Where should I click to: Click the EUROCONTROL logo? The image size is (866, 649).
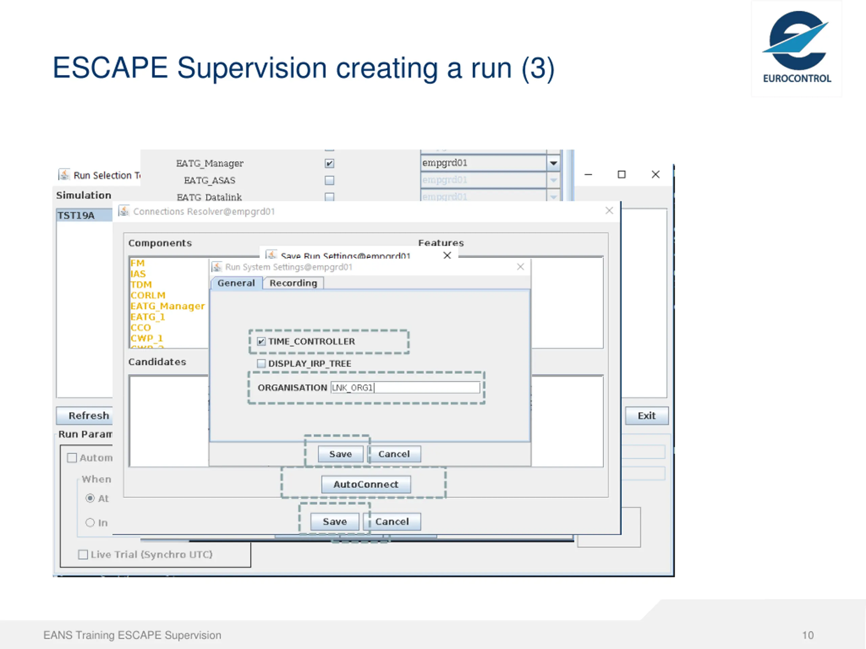point(797,48)
